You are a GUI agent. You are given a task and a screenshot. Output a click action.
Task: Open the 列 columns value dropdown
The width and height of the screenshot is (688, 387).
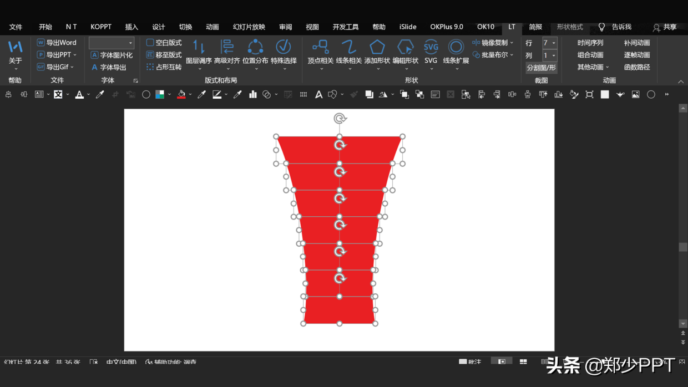click(x=554, y=55)
